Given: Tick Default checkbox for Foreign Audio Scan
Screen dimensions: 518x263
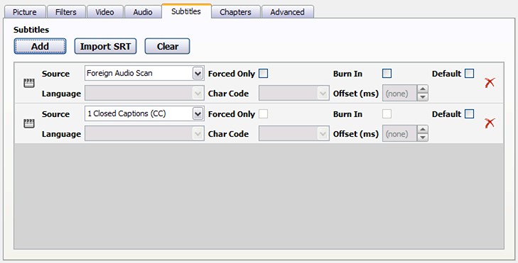Looking at the screenshot, I should [469, 73].
